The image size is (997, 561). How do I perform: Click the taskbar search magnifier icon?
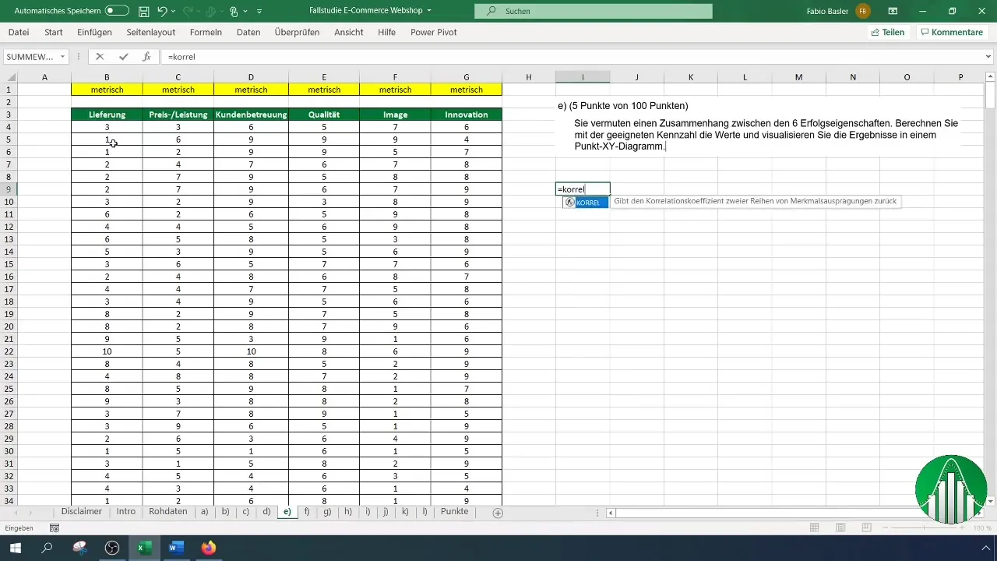click(x=47, y=549)
